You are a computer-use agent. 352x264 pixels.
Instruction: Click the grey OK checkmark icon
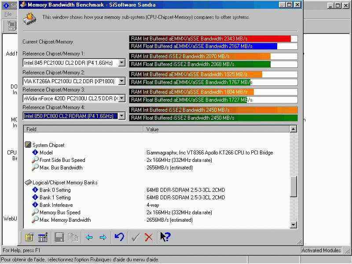pyautogui.click(x=136, y=238)
